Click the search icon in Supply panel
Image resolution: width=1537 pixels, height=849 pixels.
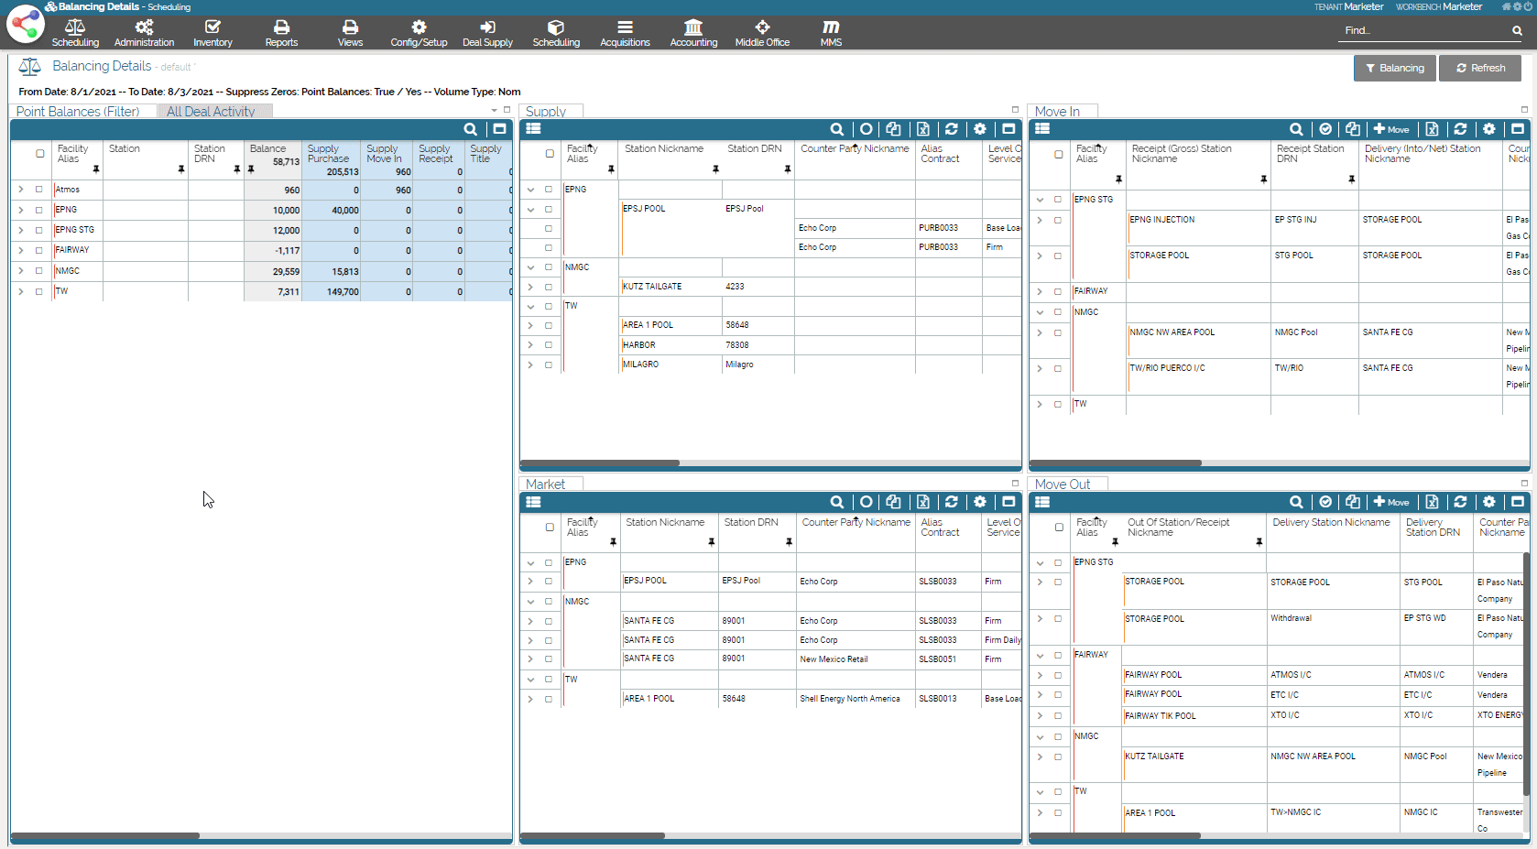click(836, 129)
